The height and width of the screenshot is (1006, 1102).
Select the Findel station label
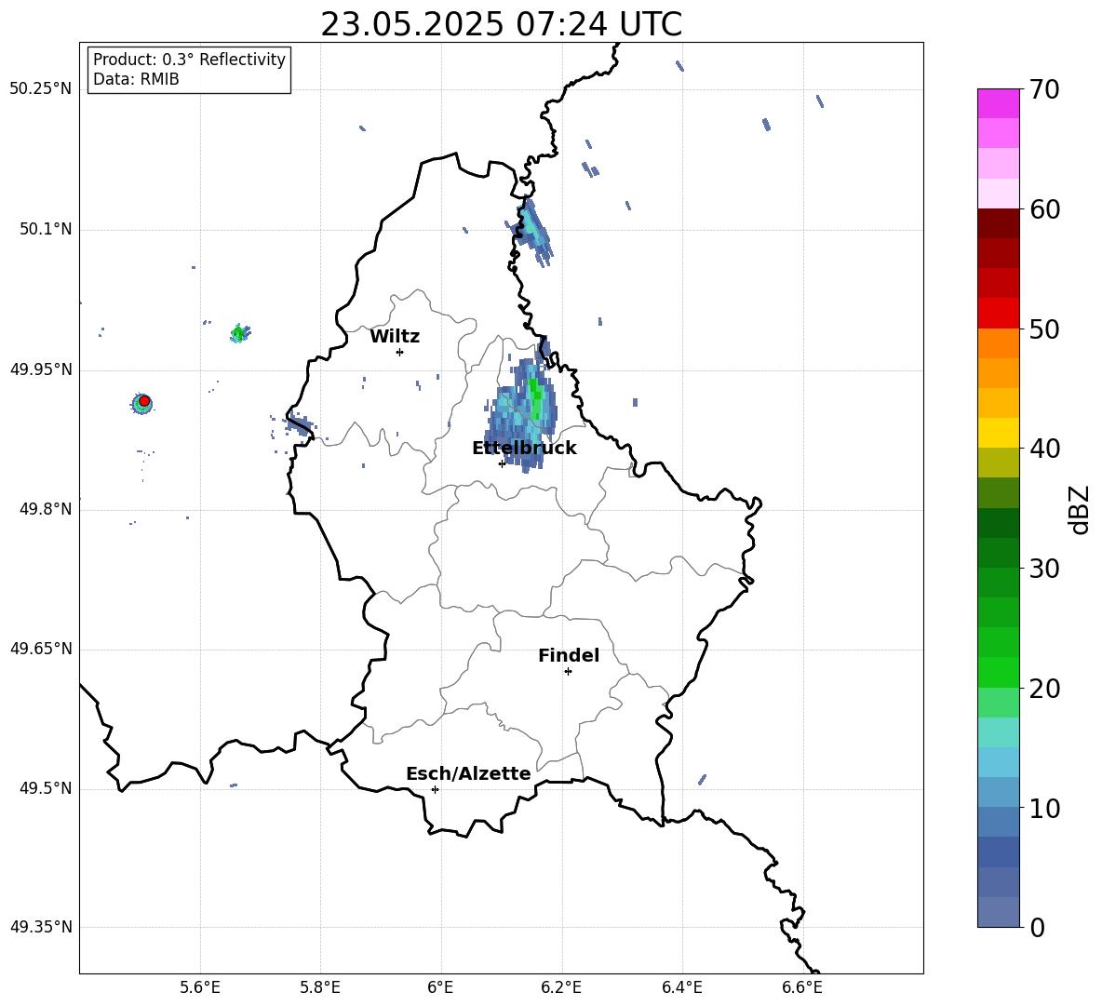click(569, 655)
